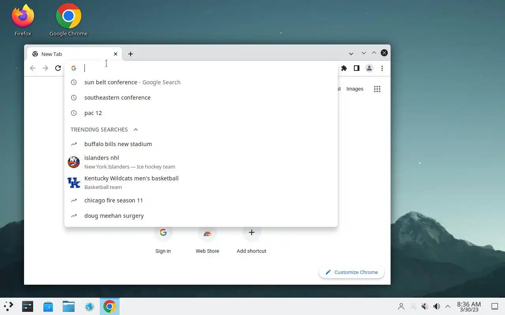Toggle the Chrome side panel
The width and height of the screenshot is (505, 315).
coord(357,68)
